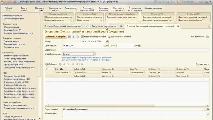Viewport: 213px width, 120px height.
Task: Switch to the Покупки и продажи section
Action: (39, 9)
